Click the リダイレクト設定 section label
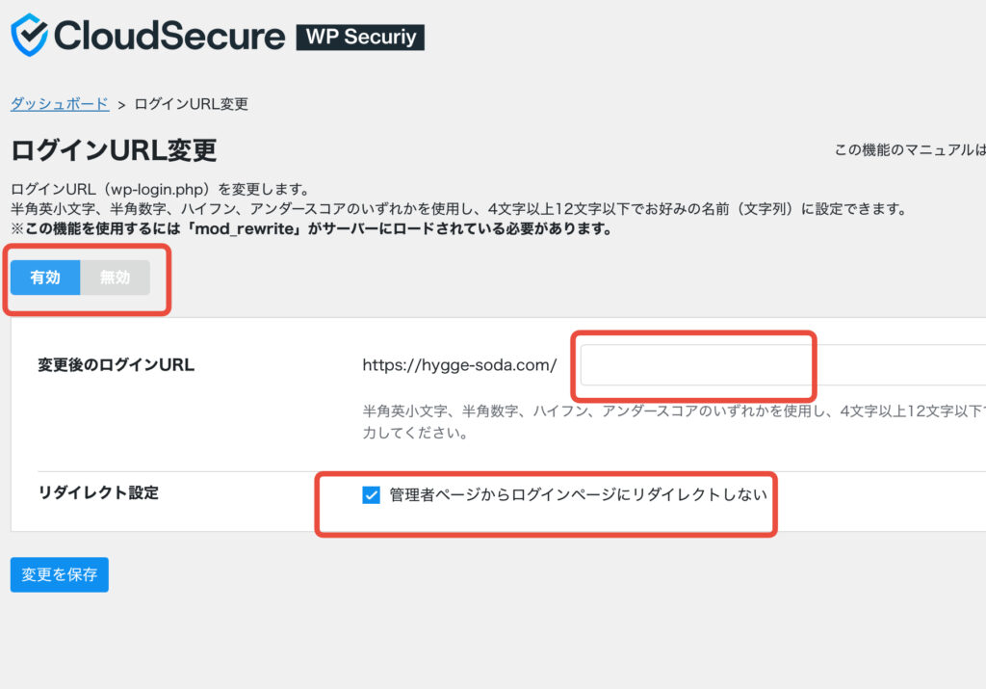 tap(99, 492)
